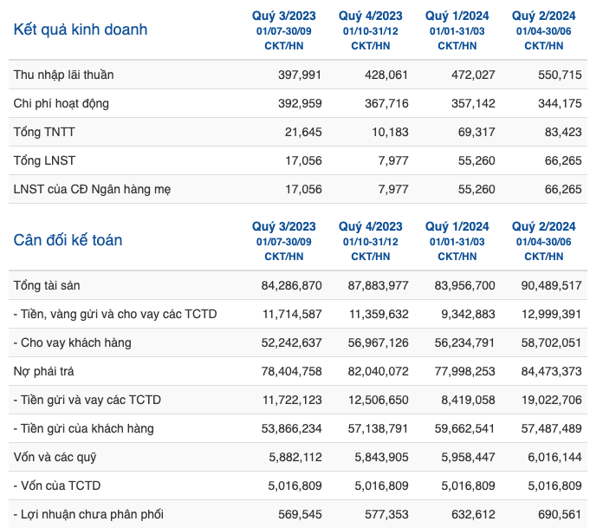This screenshot has height=528, width=590.
Task: Click Quý 1/2024 header in balance sheet table
Action: (457, 241)
